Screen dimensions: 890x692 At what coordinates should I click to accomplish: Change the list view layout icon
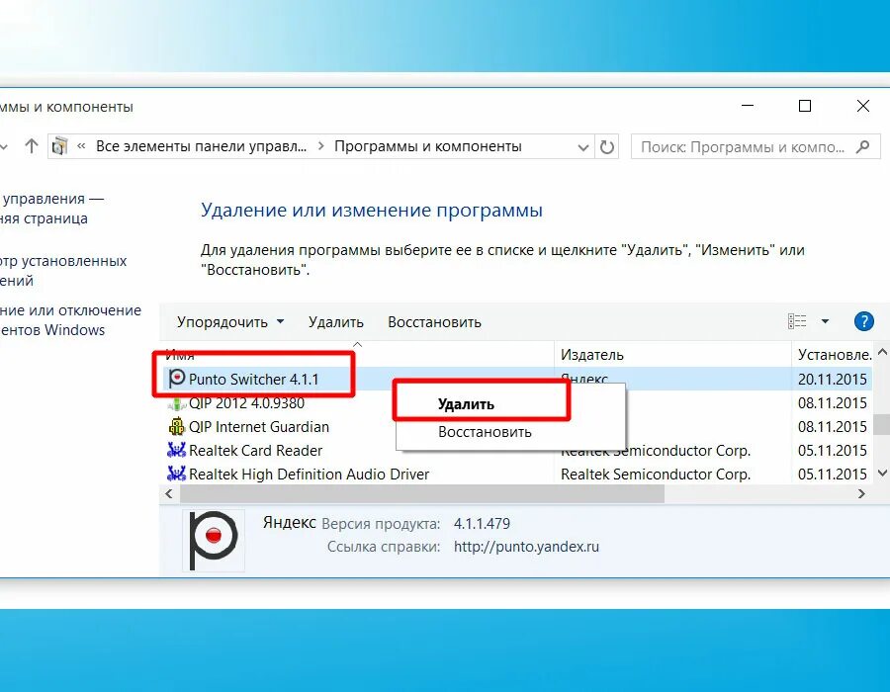click(x=797, y=321)
